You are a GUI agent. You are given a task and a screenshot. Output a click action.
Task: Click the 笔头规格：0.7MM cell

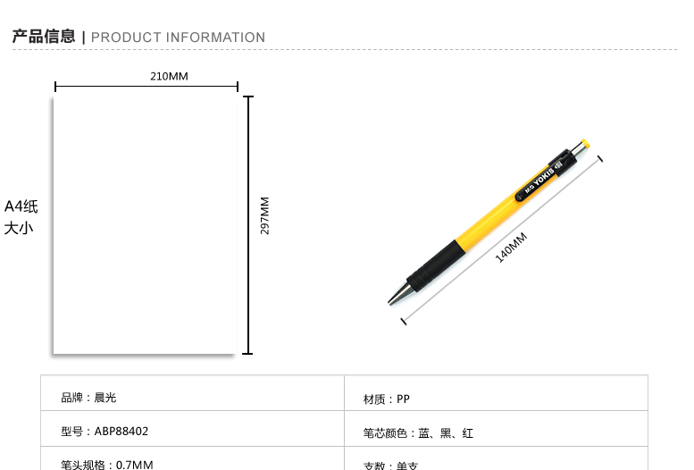[x=193, y=458]
